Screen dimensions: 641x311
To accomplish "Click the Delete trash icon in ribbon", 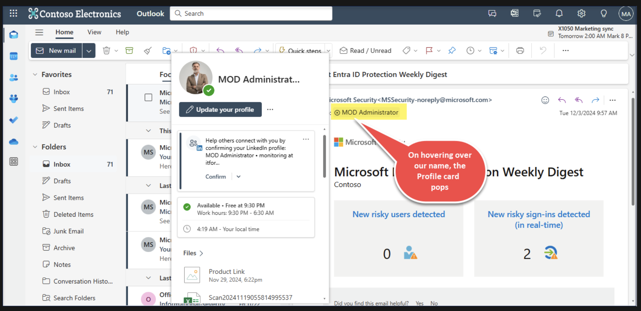I will 106,50.
